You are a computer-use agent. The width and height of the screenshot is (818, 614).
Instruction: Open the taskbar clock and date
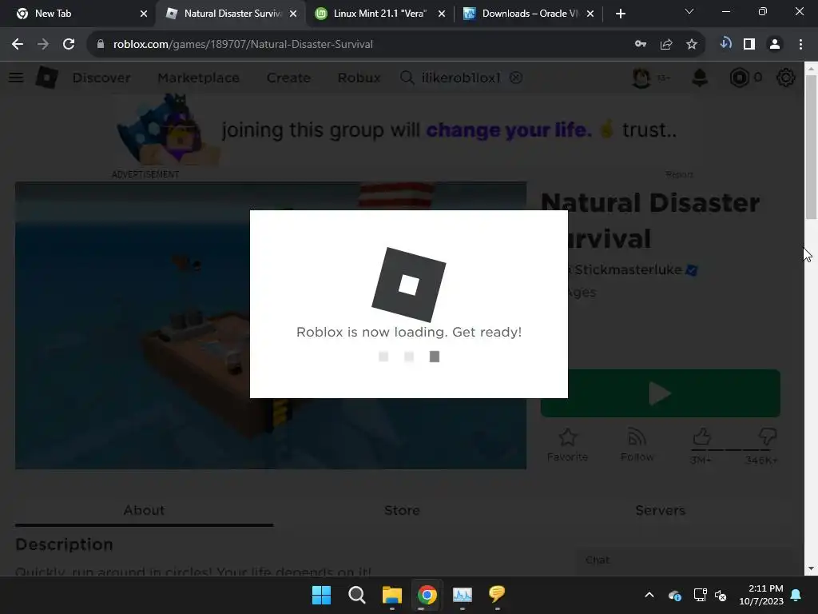pos(761,595)
